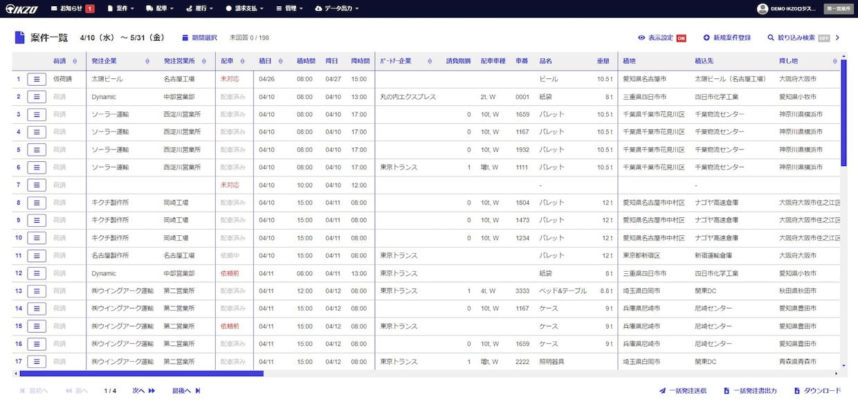Click the calendar icon for 期間選択
Viewport: 858px width, 406px height.
185,37
